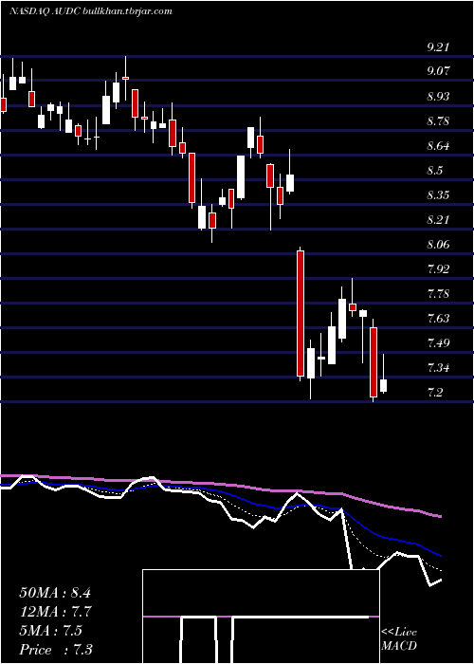Click the 8.06 price axis label
The width and height of the screenshot is (474, 664).
pos(438,245)
